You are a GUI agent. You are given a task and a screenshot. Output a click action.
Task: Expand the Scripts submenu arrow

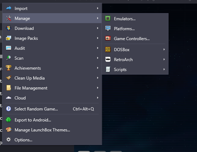[x=164, y=69]
